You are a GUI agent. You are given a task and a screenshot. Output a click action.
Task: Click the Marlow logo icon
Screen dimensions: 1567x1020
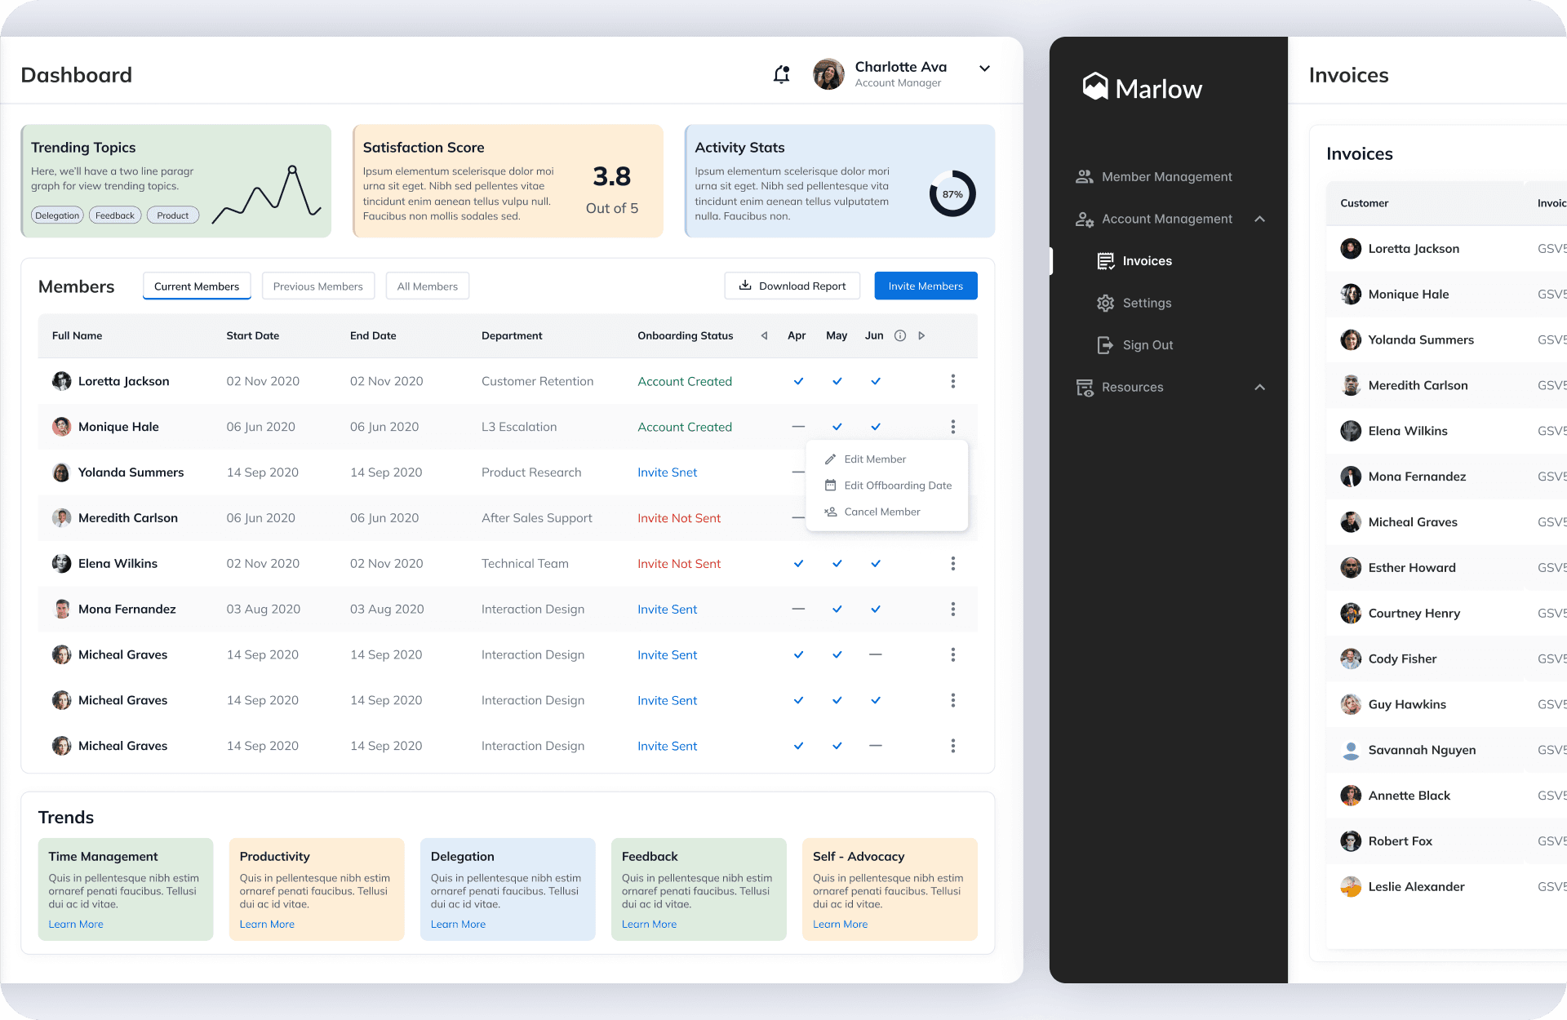coord(1095,86)
